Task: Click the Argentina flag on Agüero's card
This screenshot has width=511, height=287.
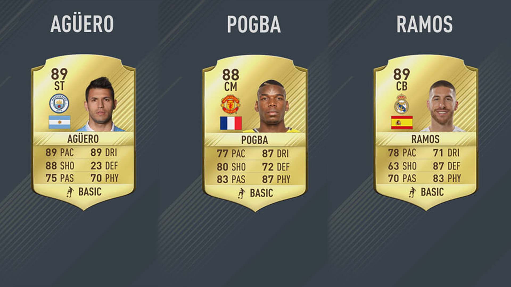Action: point(59,122)
